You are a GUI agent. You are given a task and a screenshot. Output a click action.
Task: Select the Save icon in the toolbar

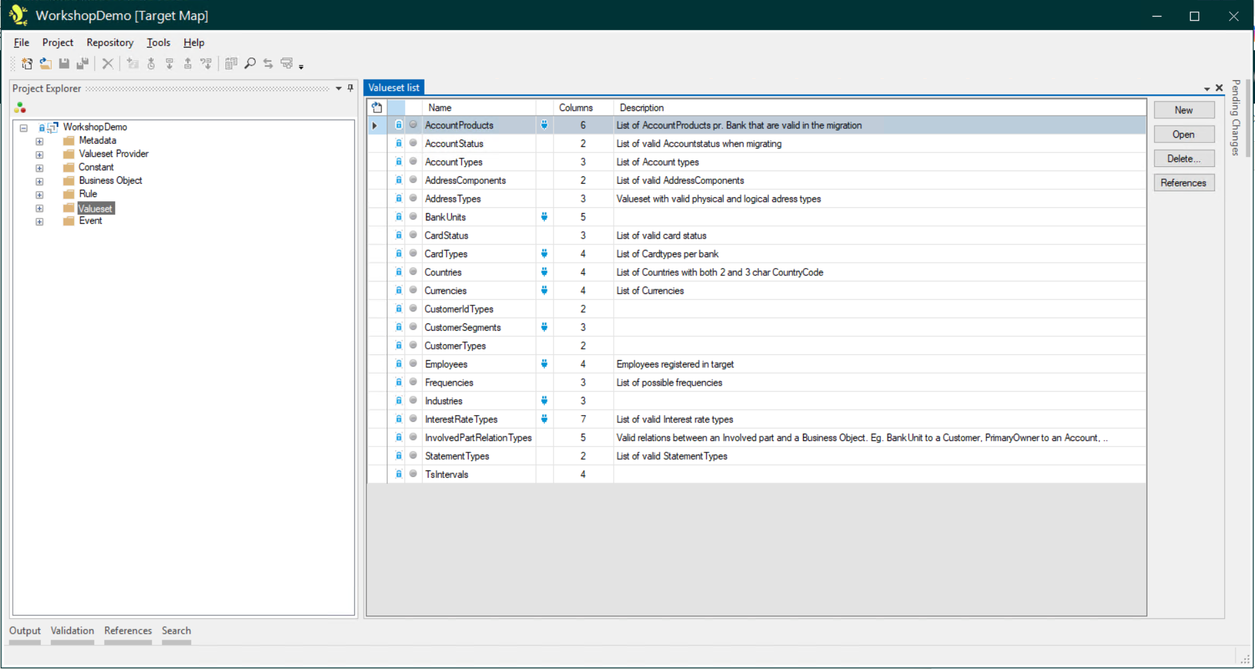coord(64,63)
